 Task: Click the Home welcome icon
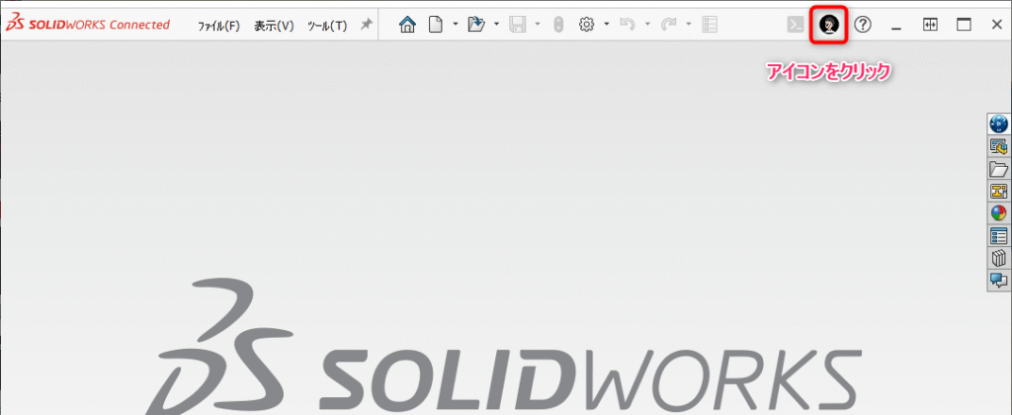coord(407,26)
